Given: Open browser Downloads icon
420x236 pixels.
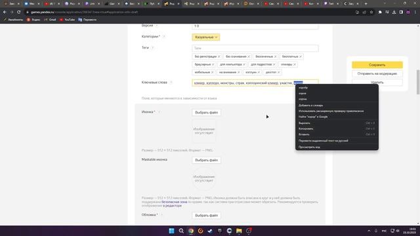Looking at the screenshot, I should coord(394,12).
